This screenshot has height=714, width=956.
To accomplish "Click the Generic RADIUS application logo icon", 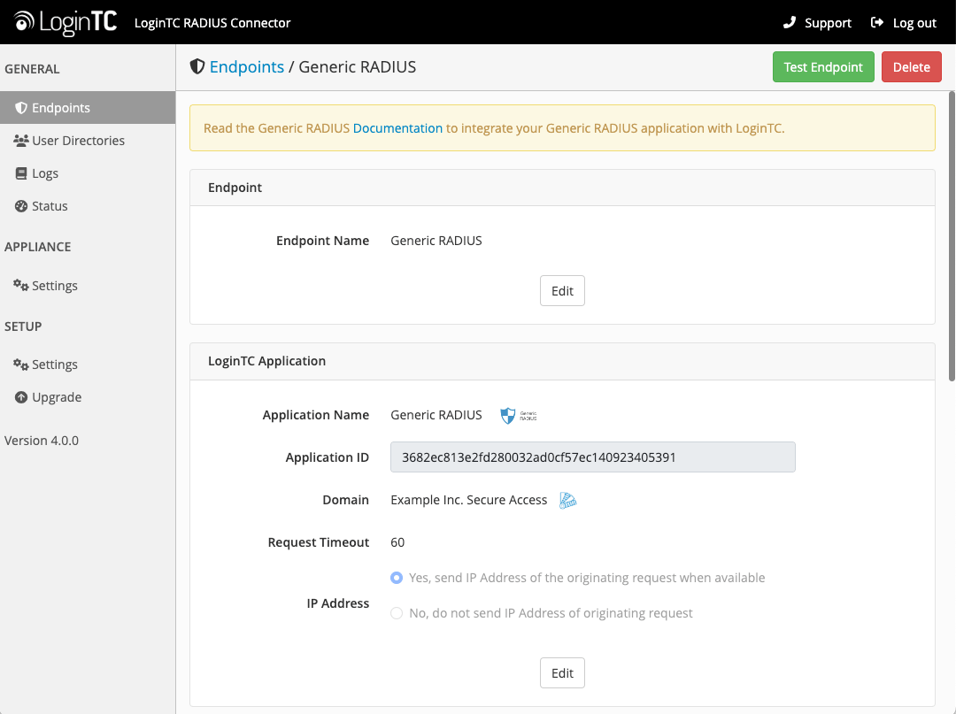I will pyautogui.click(x=519, y=415).
